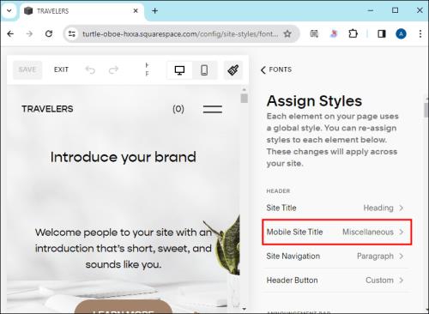Click the colorful extension icon in toolbar
This screenshot has height=314, width=429.
(x=333, y=34)
